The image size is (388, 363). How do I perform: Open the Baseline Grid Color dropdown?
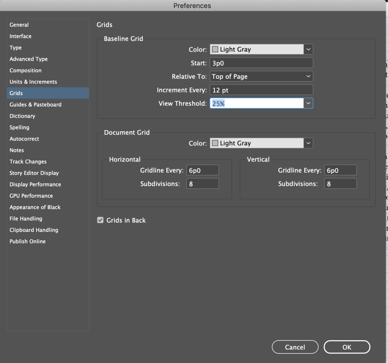(x=308, y=49)
